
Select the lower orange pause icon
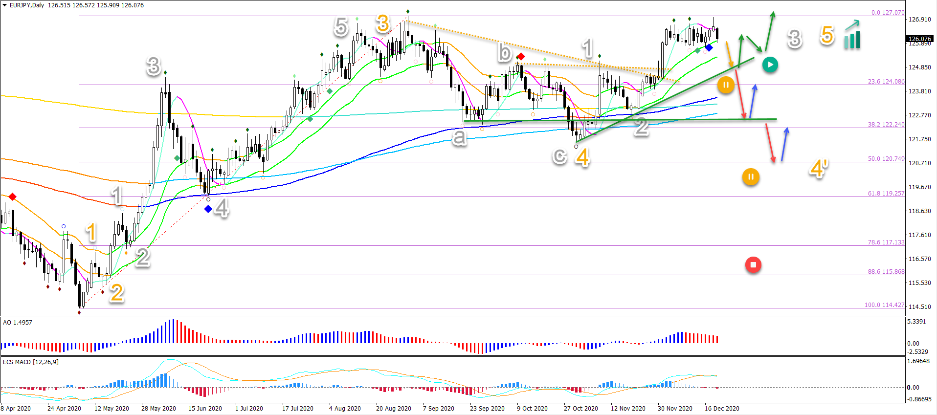tap(751, 176)
